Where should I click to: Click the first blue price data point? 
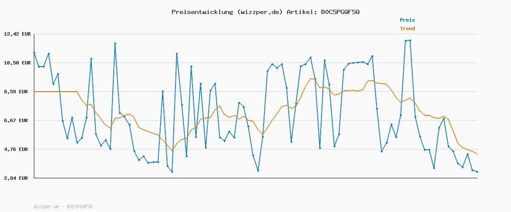(x=34, y=53)
